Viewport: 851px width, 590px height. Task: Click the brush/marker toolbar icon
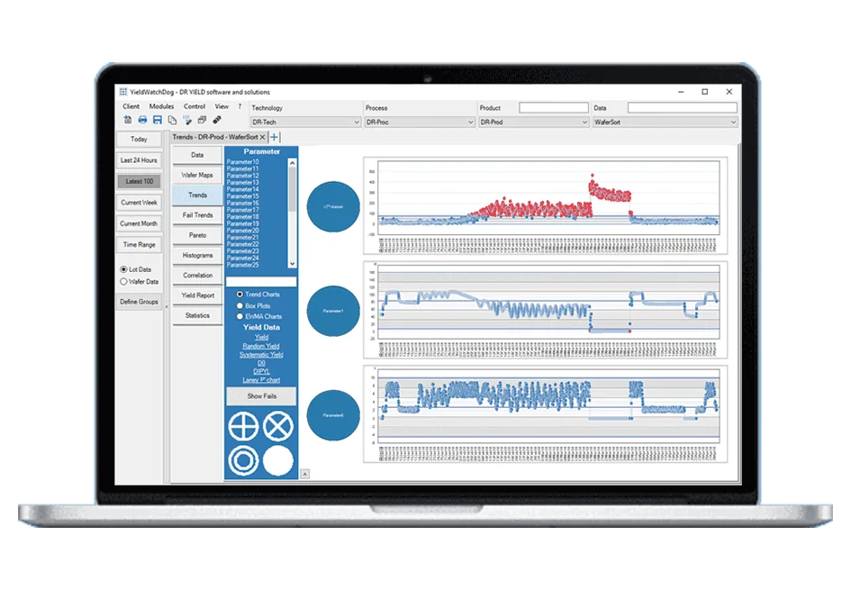click(x=187, y=120)
